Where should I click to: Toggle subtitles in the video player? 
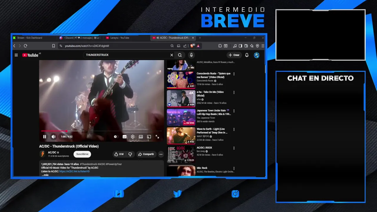tap(125, 137)
